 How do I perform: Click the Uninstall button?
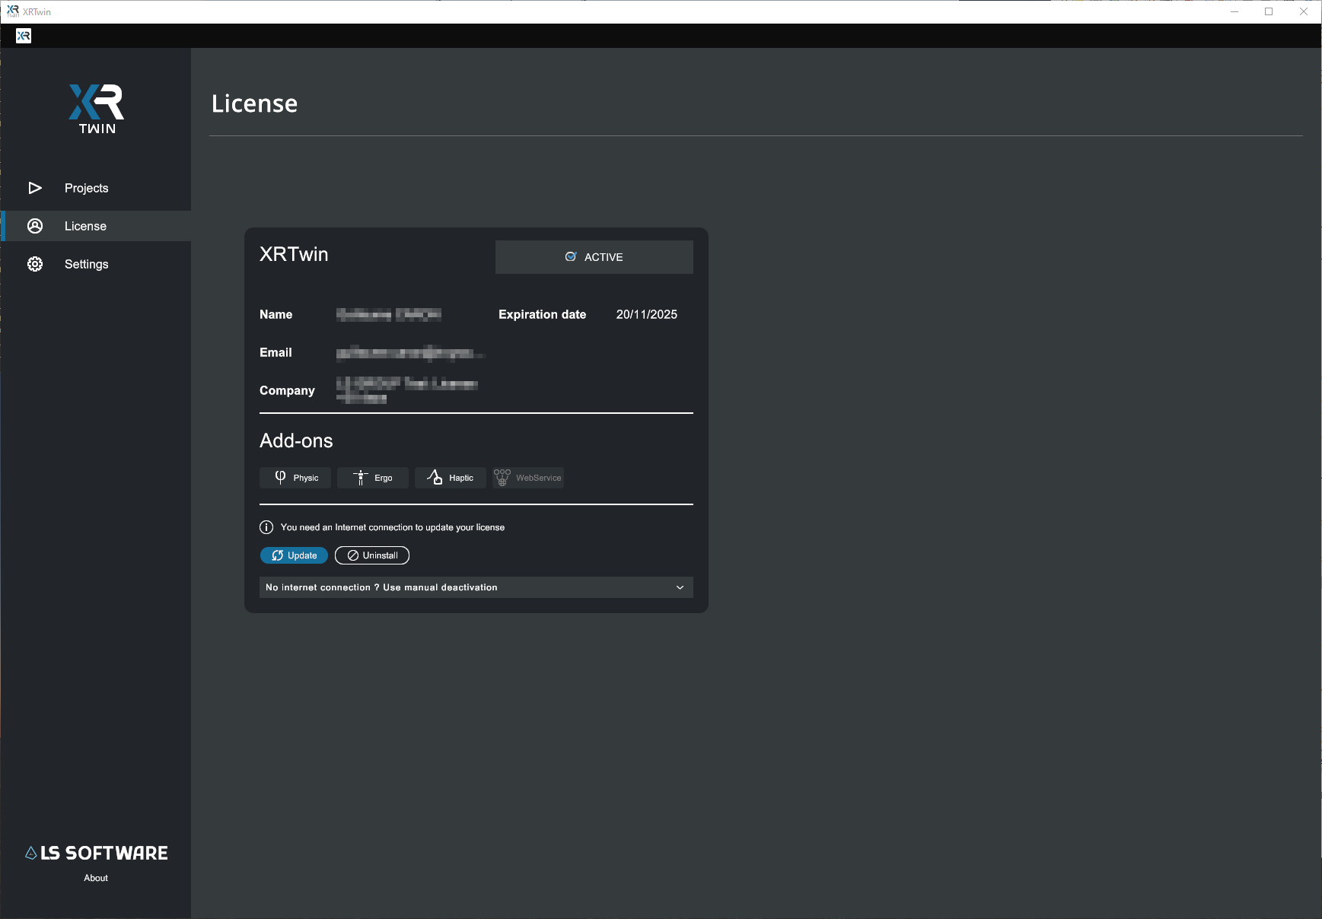[372, 555]
